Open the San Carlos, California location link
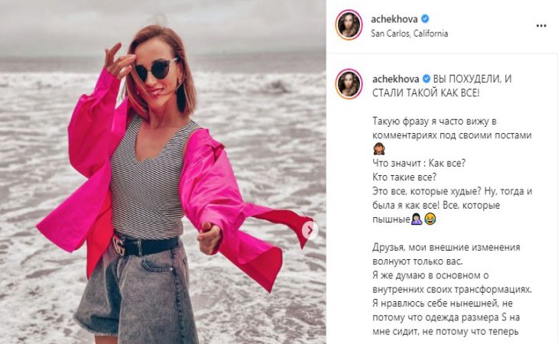Viewport: 558px width, 344px height. coord(409,34)
